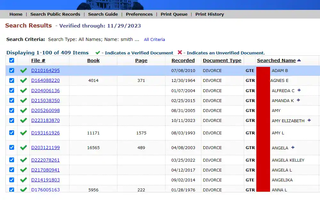
Task: Select the ANGELIKA row name cell
Action: coord(282,180)
